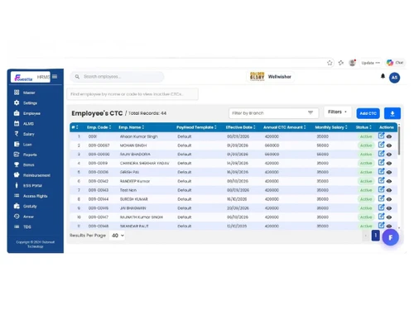Edit CTC for SURESH KUMAR
This screenshot has height=310, width=414.
pyautogui.click(x=381, y=198)
